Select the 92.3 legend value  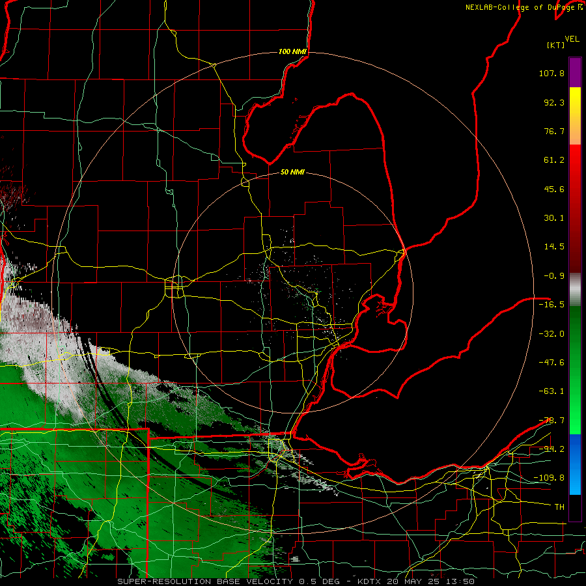[x=554, y=102]
